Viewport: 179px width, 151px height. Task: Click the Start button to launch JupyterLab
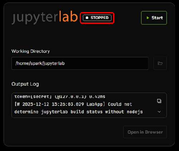pyautogui.click(x=154, y=18)
